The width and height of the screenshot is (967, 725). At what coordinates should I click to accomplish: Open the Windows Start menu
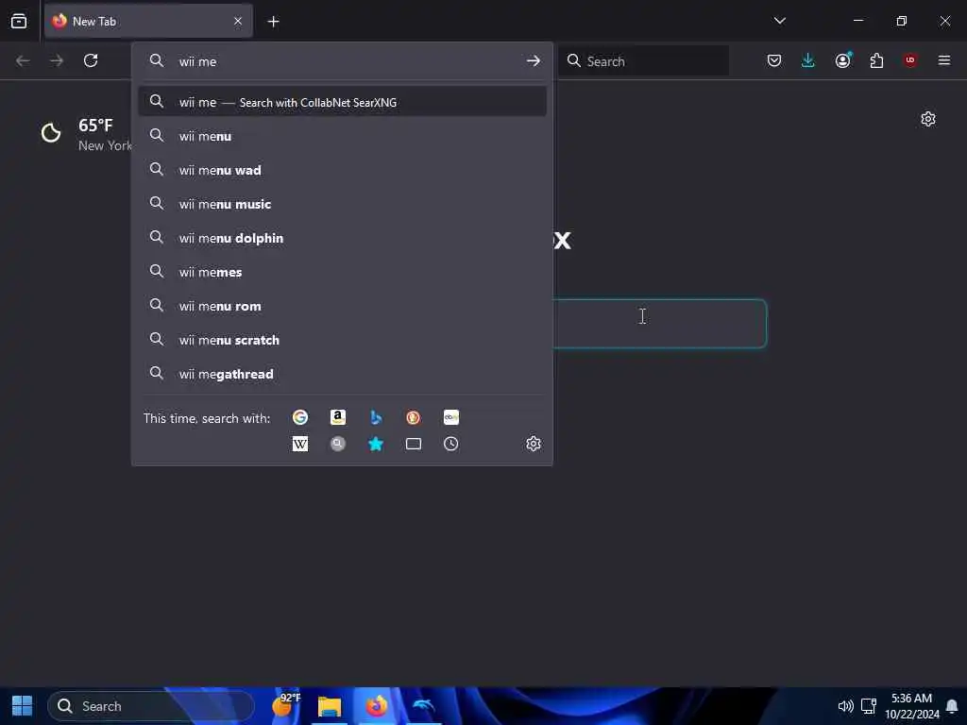23,706
